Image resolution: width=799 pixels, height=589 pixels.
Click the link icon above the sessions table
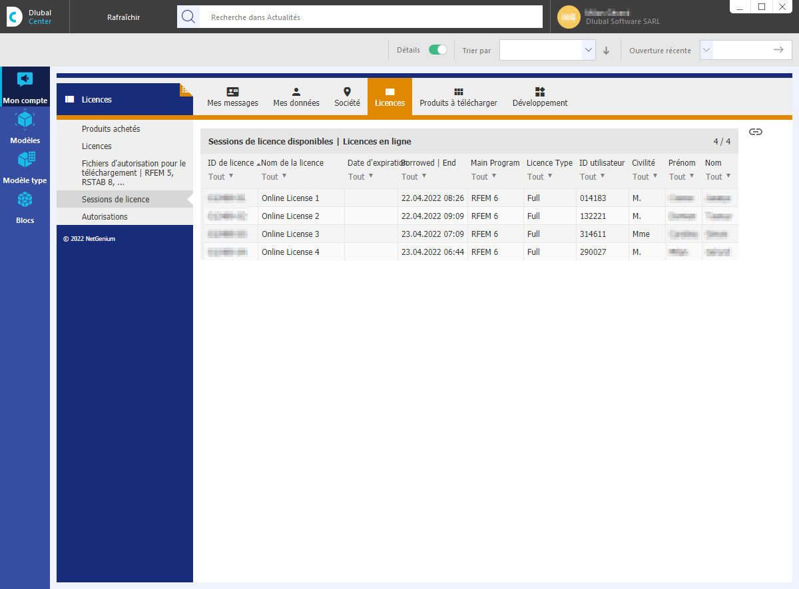pos(755,132)
